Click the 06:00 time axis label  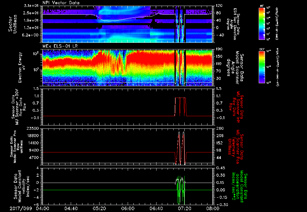coord(128,208)
